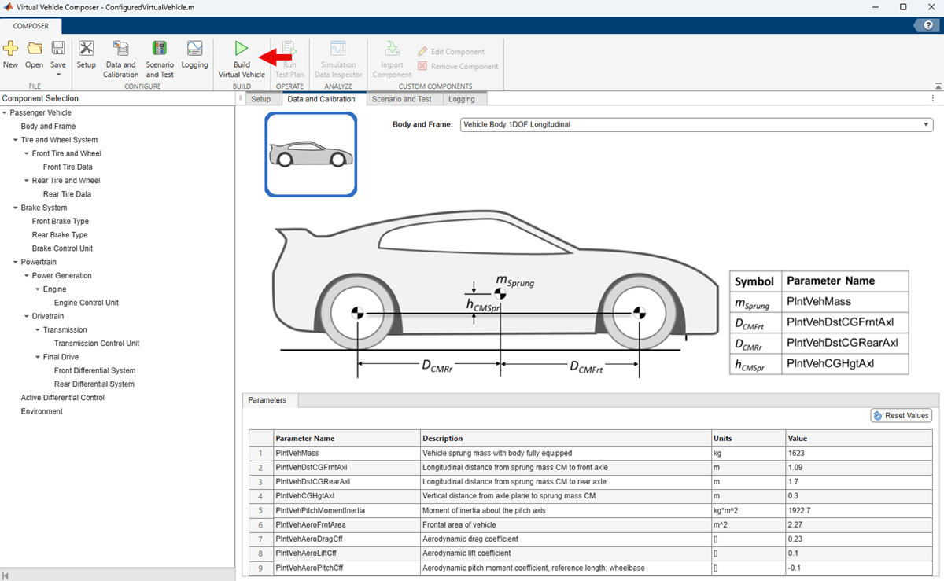Collapse Rear Tire and Wheel node
Screen dimensions: 944x581
pyautogui.click(x=27, y=180)
